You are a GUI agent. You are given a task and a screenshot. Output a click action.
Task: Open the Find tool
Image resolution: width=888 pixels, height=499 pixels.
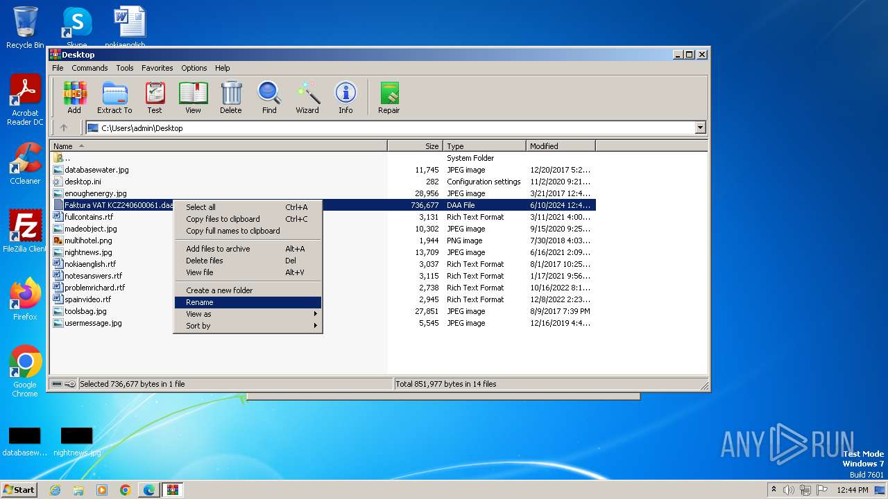pos(269,97)
